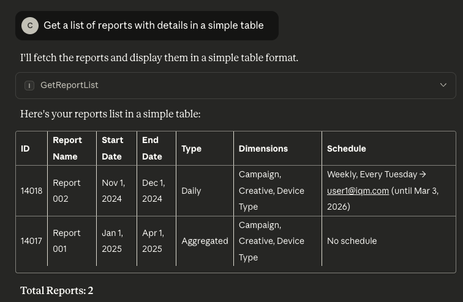Click the ID column header
Viewport: 463px width, 302px height.
(31, 149)
